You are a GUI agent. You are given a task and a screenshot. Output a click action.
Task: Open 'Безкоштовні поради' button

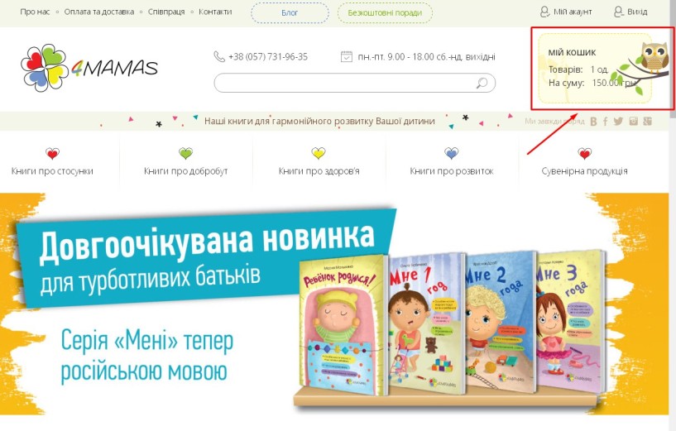385,13
